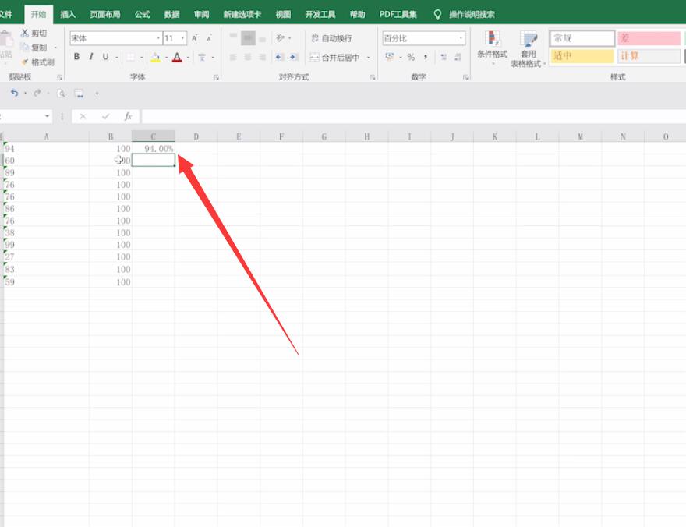Open the Insert (插入) ribbon tab
686x527 pixels.
(68, 15)
